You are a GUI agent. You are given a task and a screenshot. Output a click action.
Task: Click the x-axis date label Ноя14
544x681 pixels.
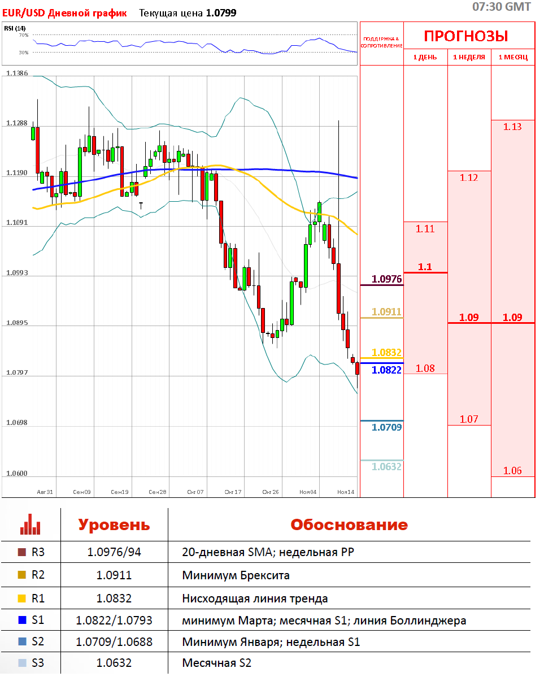click(x=346, y=492)
